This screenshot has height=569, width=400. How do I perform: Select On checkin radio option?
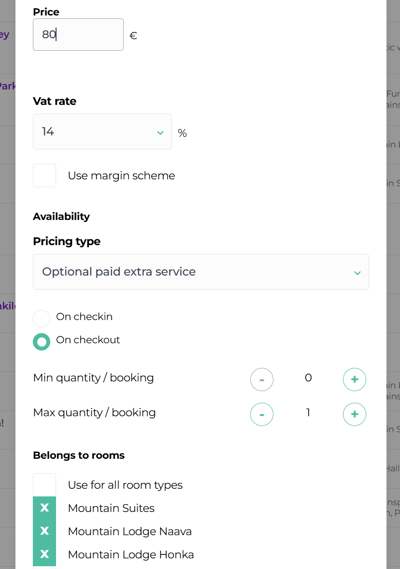(42, 319)
